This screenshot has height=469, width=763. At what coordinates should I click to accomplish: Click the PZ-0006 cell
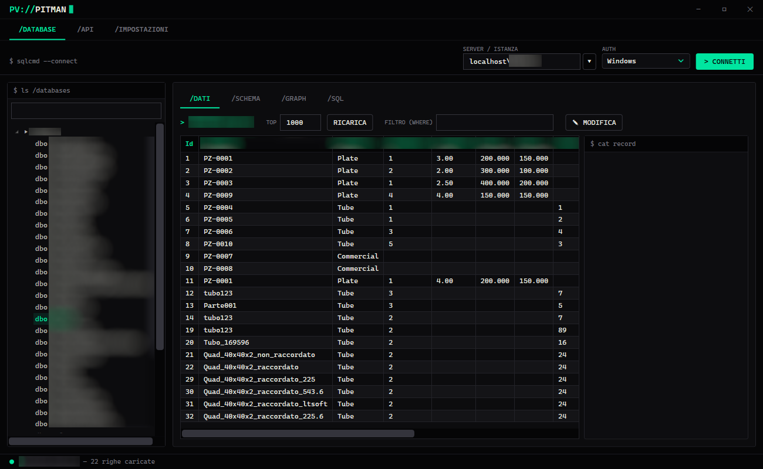(x=266, y=232)
